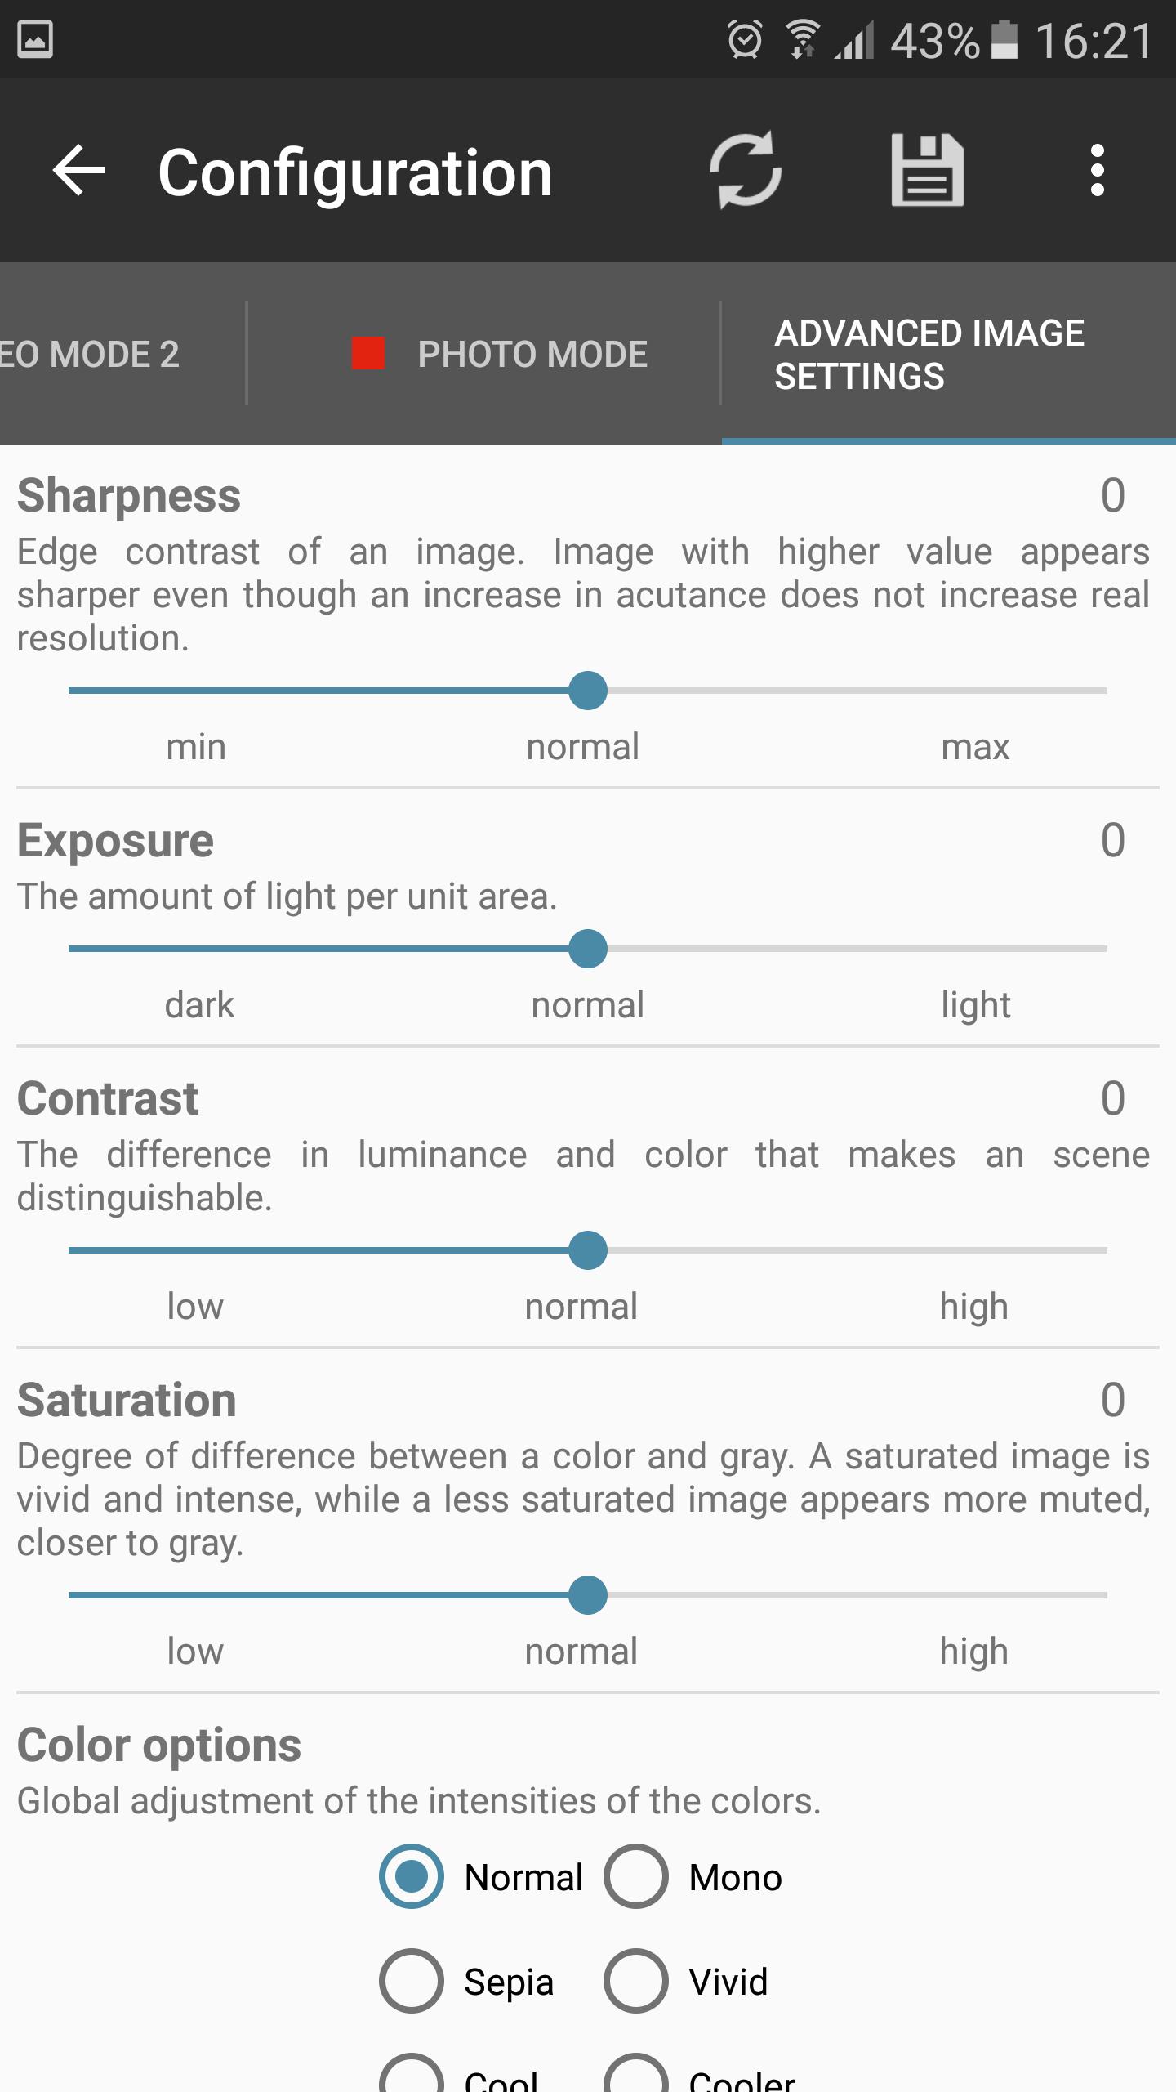Tap the battery icon in status bar
The image size is (1176, 2092).
(1004, 39)
